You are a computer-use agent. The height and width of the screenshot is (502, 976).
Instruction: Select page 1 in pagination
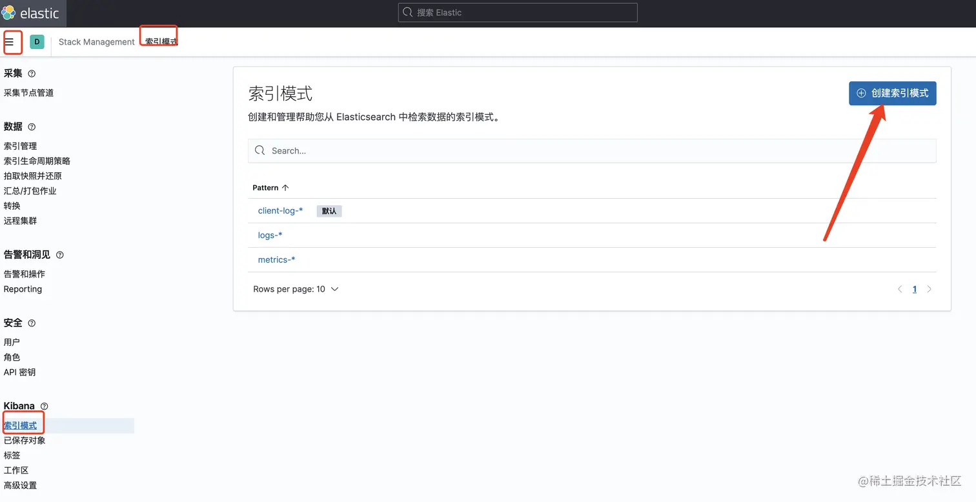(x=915, y=289)
